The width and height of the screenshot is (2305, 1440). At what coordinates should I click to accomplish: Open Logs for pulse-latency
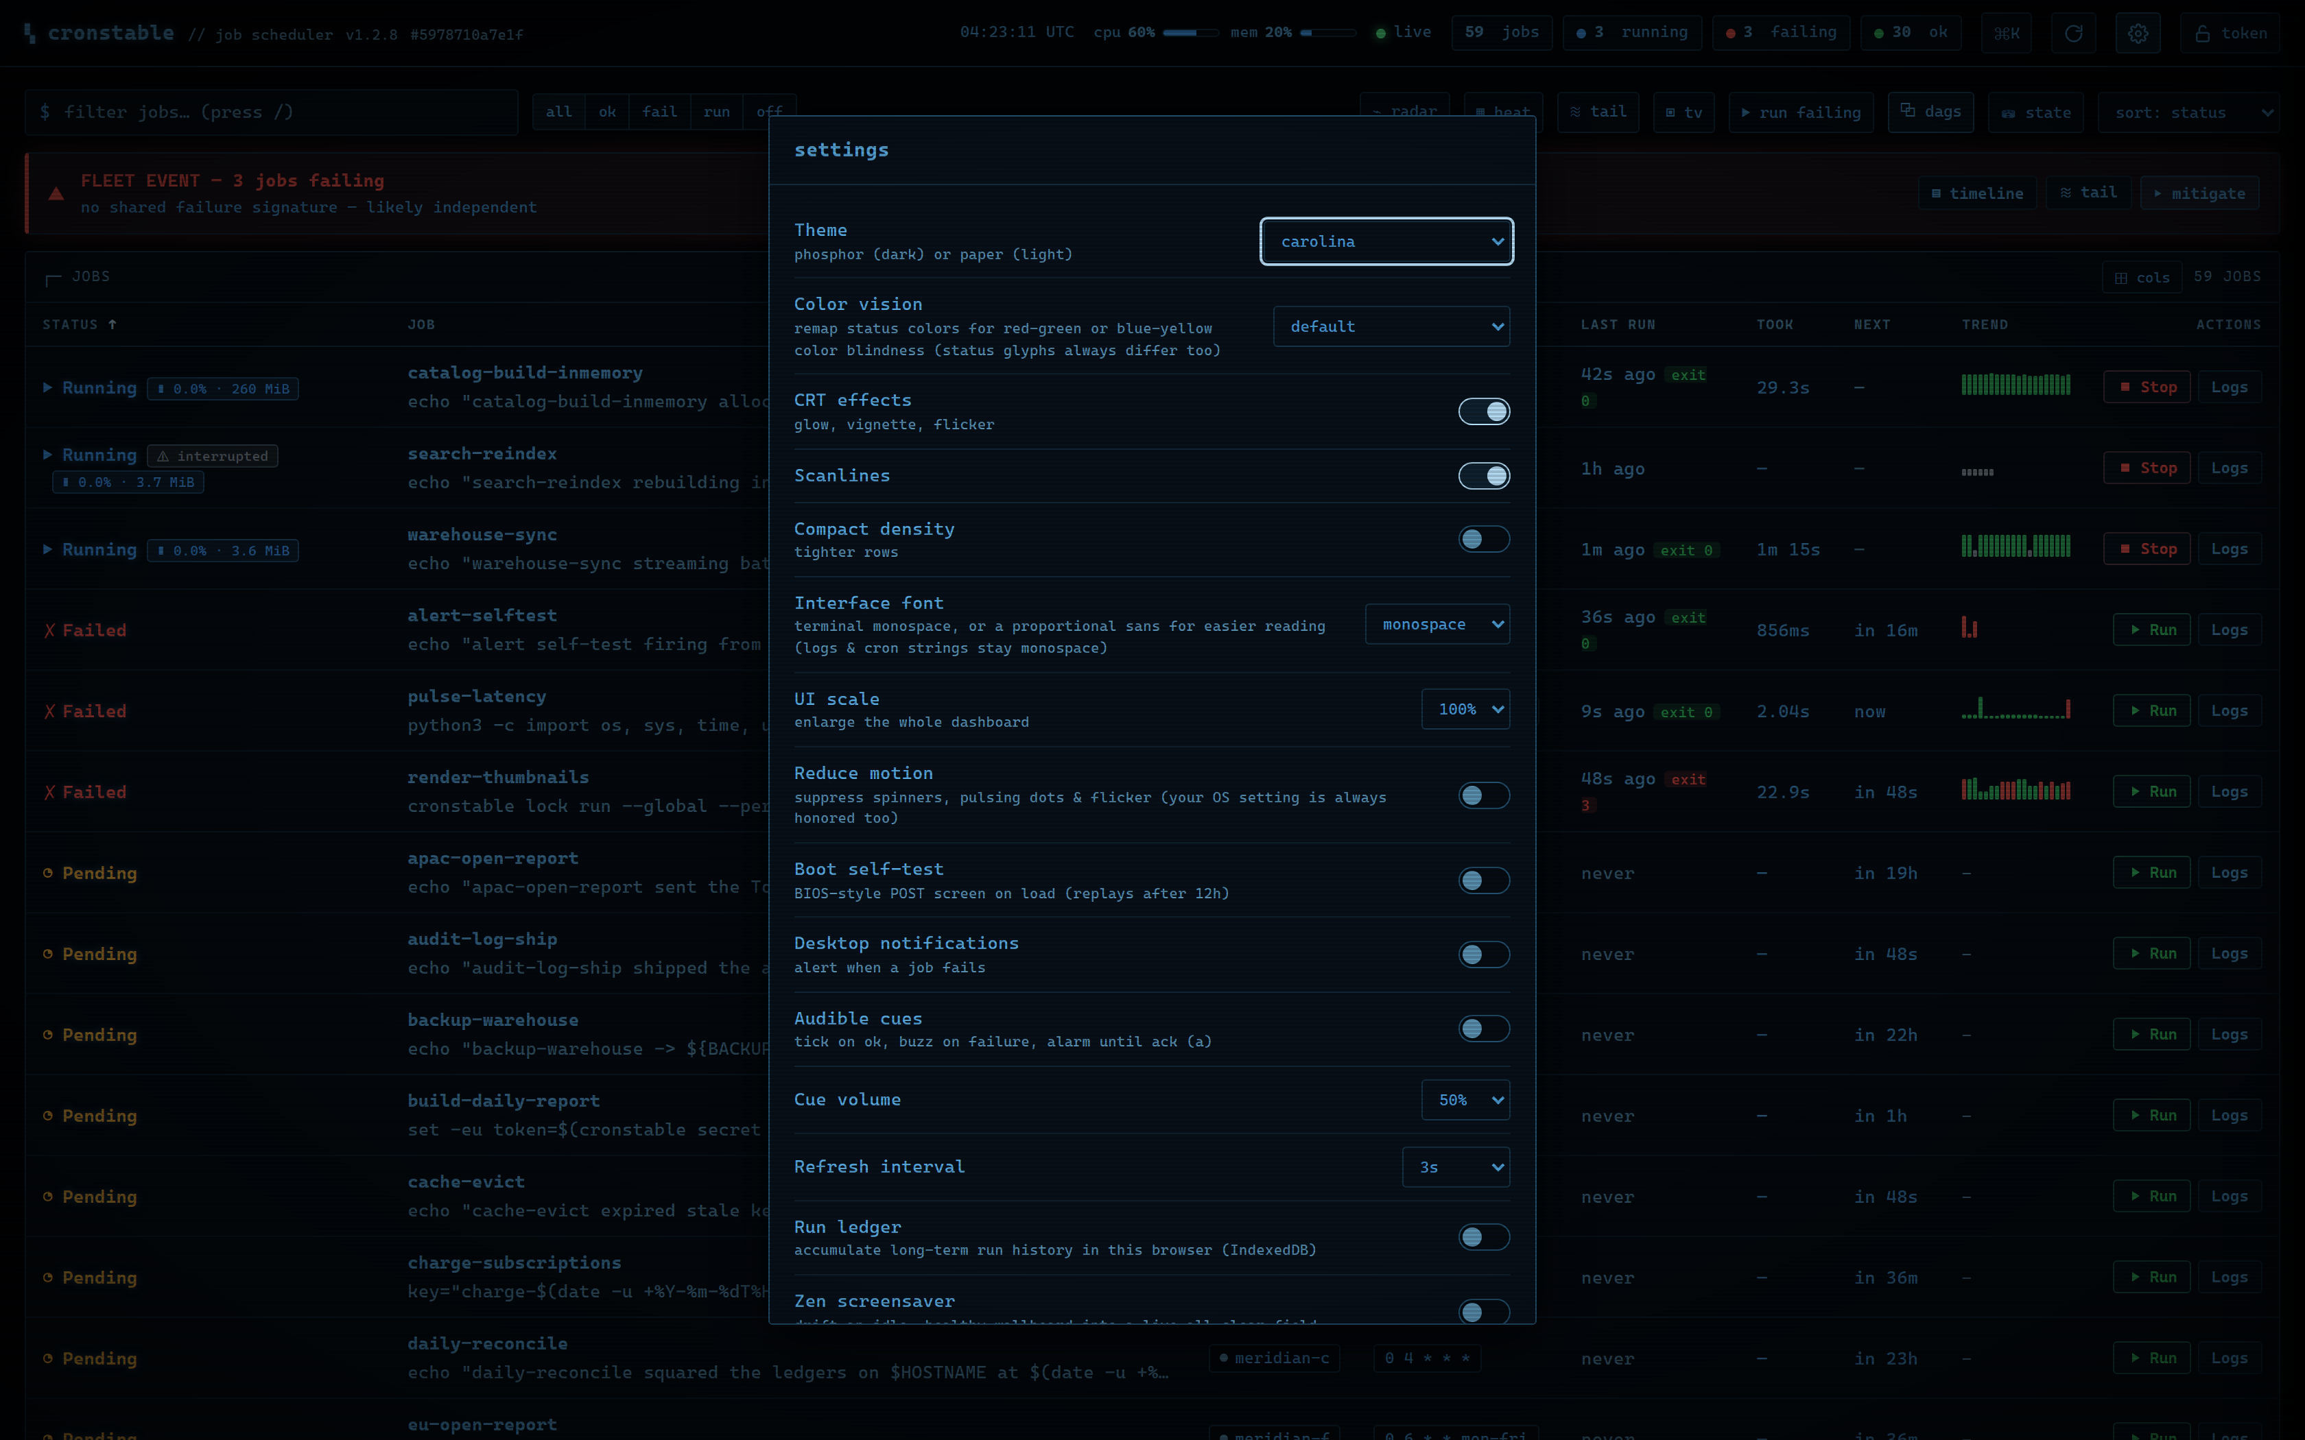[x=2229, y=710]
